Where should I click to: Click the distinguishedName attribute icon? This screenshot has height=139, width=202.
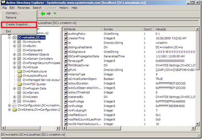click(x=66, y=47)
